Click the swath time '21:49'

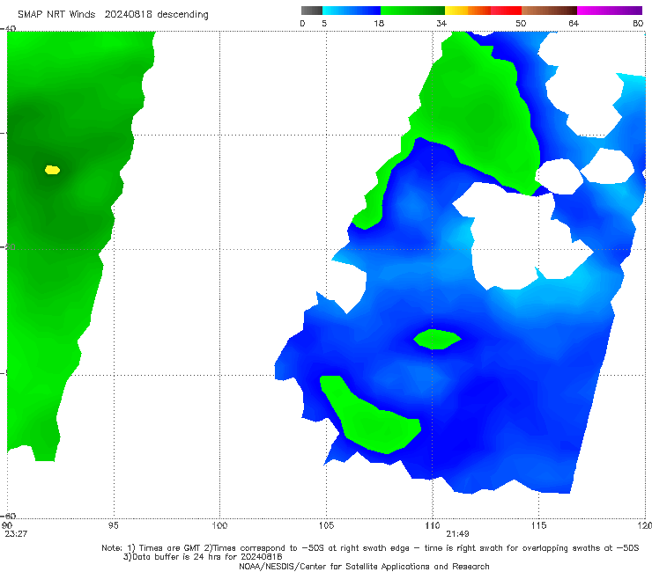pos(457,534)
